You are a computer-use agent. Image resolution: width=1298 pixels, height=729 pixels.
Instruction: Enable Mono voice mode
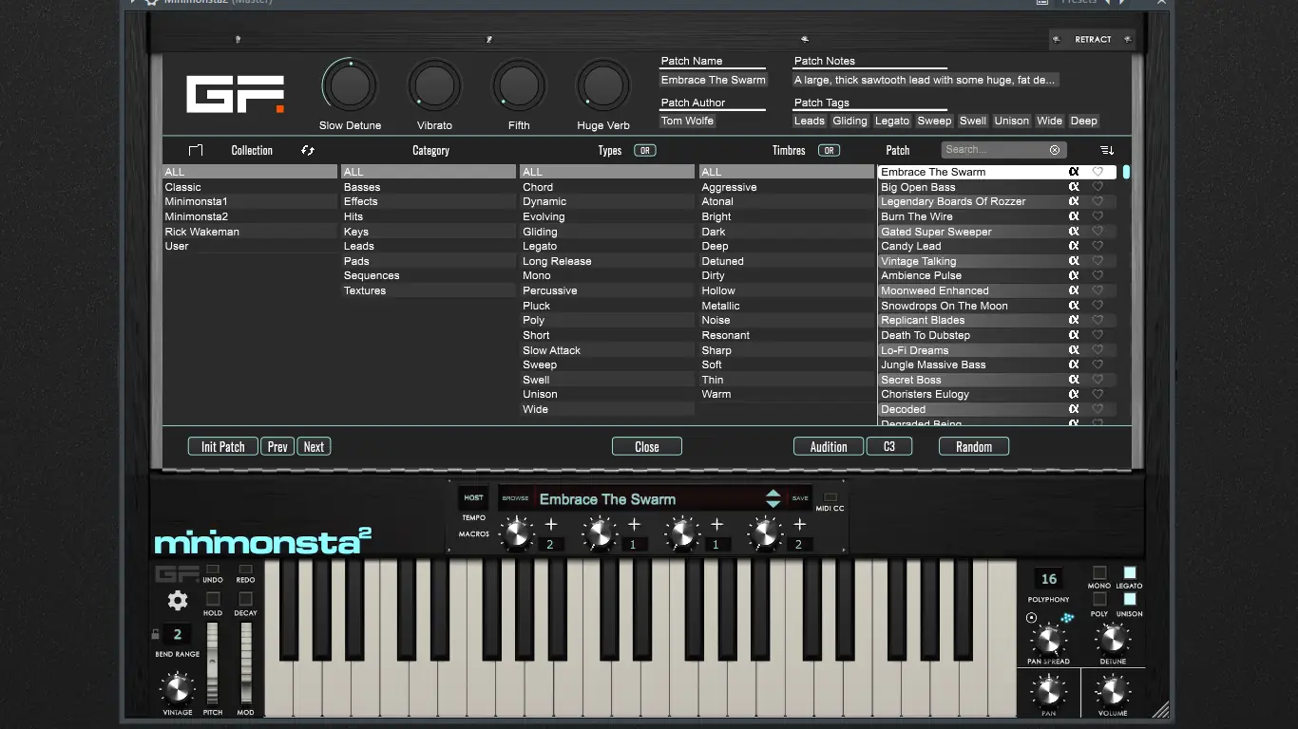[1099, 572]
